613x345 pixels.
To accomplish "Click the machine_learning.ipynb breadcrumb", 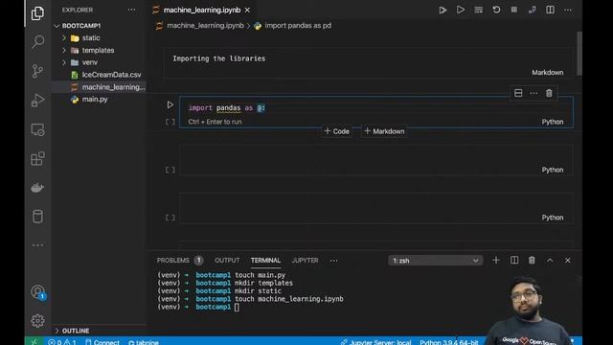I will click(205, 26).
